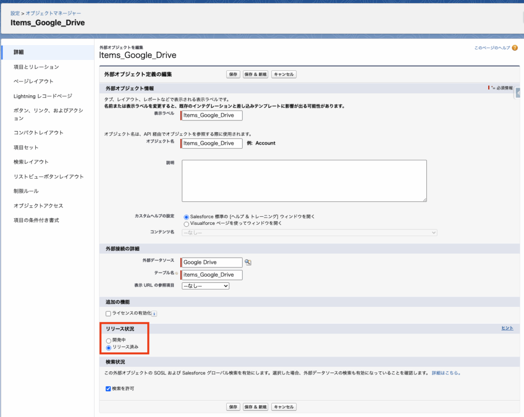Open the ヒント link

point(507,328)
